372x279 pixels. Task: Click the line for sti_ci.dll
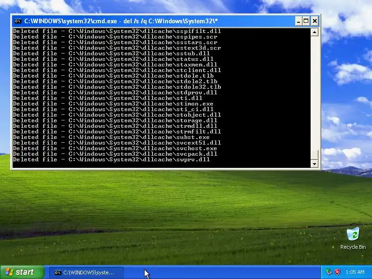[113, 109]
